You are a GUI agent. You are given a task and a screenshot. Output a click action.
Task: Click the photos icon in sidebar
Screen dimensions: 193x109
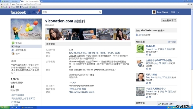[13, 54]
